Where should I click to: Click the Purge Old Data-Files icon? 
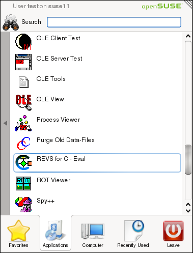pyautogui.click(x=23, y=144)
